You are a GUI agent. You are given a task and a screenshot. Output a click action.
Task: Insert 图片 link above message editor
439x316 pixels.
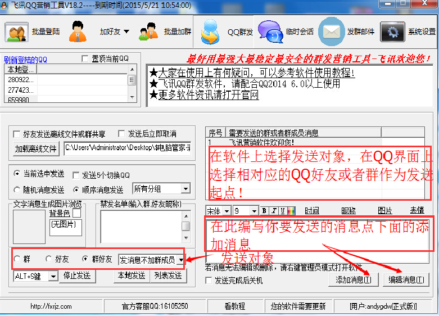click(385, 211)
